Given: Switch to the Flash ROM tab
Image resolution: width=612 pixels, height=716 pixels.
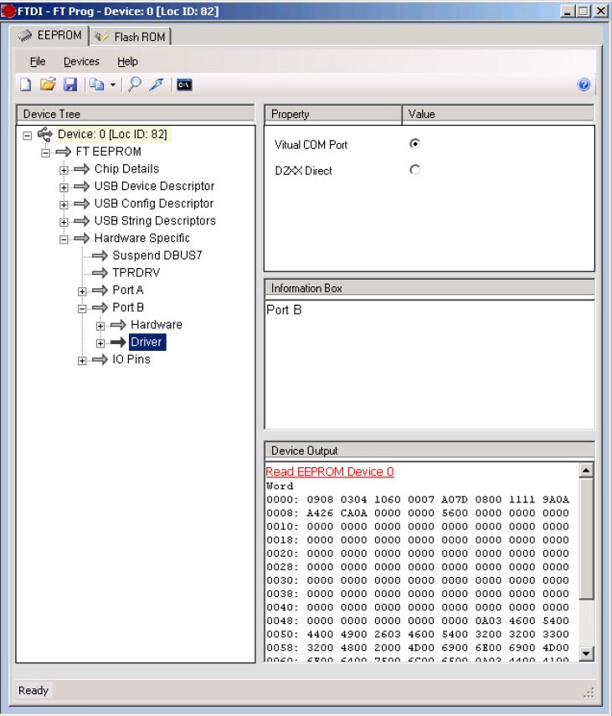Looking at the screenshot, I should tap(131, 37).
